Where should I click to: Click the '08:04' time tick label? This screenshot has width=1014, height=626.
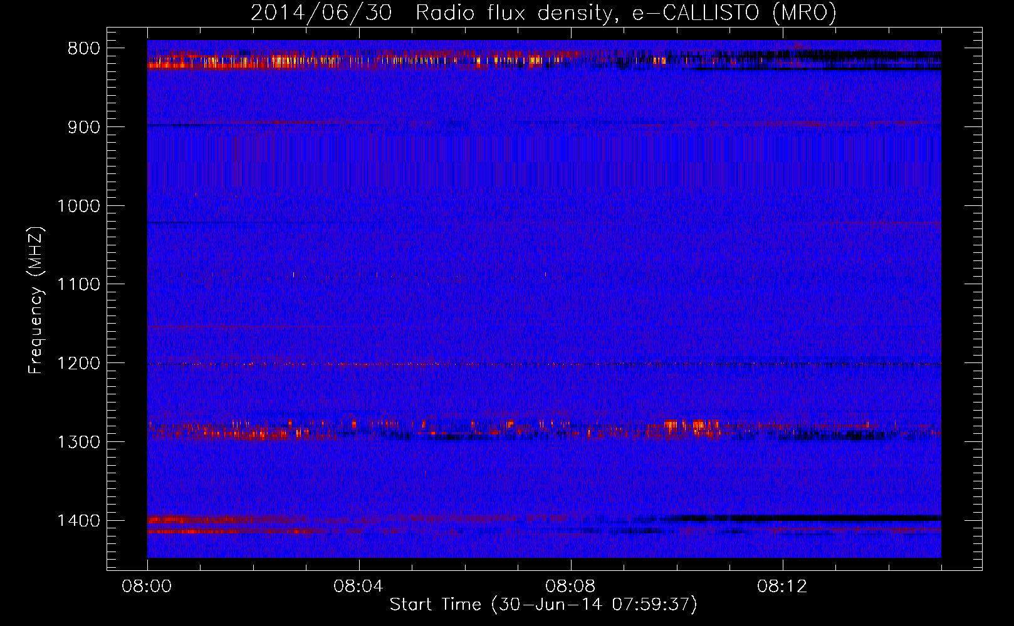click(x=359, y=587)
